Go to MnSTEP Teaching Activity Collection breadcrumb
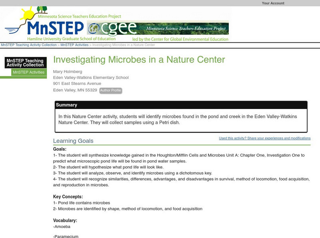320x238 pixels. (29, 45)
